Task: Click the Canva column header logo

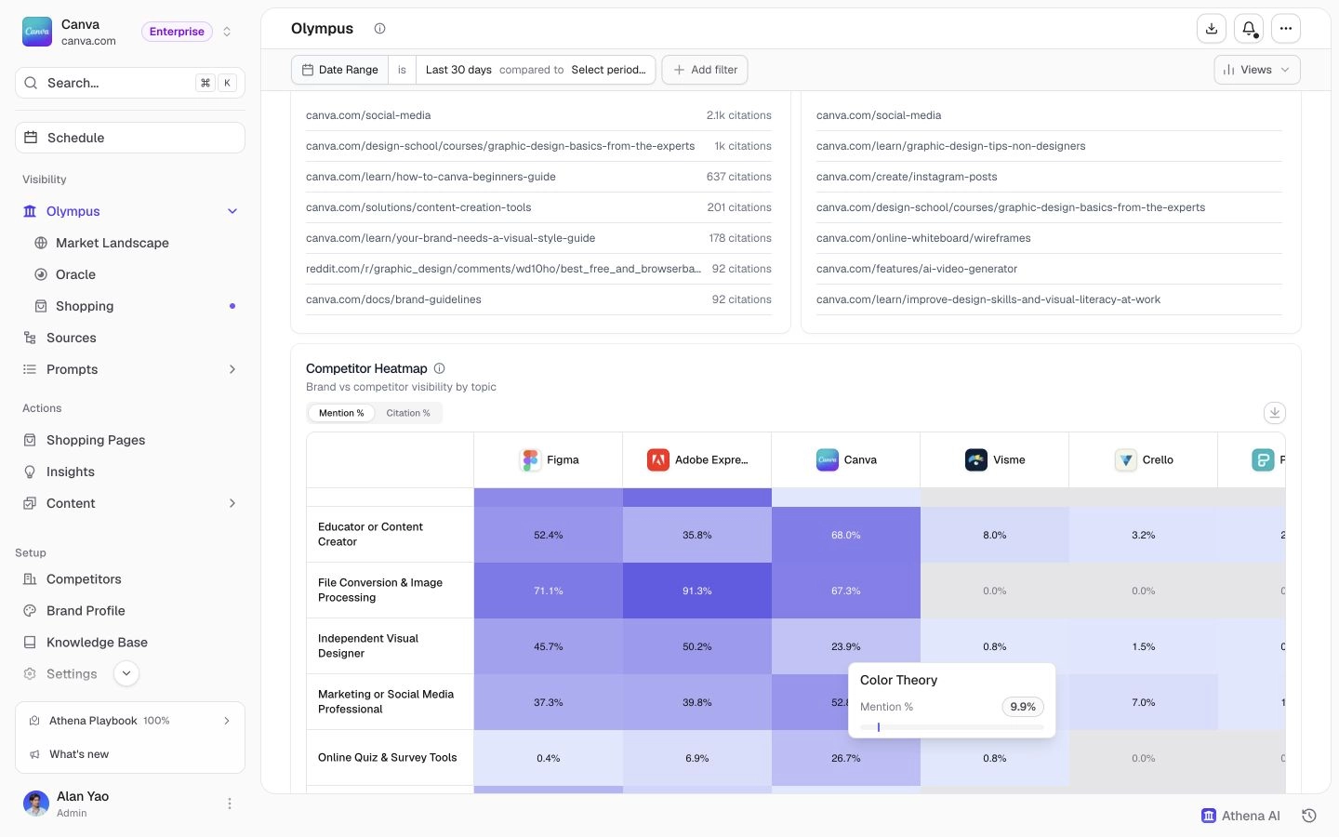Action: 828,459
